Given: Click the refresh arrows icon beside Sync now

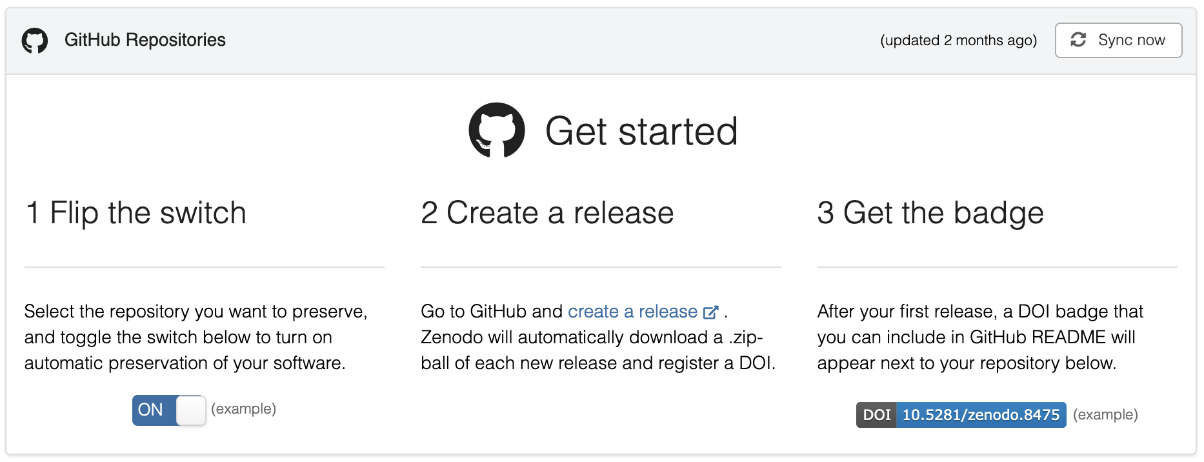Looking at the screenshot, I should coord(1078,40).
